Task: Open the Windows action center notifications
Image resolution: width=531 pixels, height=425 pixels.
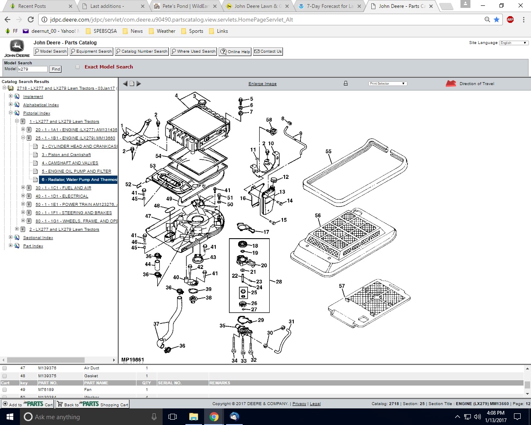Action: (x=517, y=417)
